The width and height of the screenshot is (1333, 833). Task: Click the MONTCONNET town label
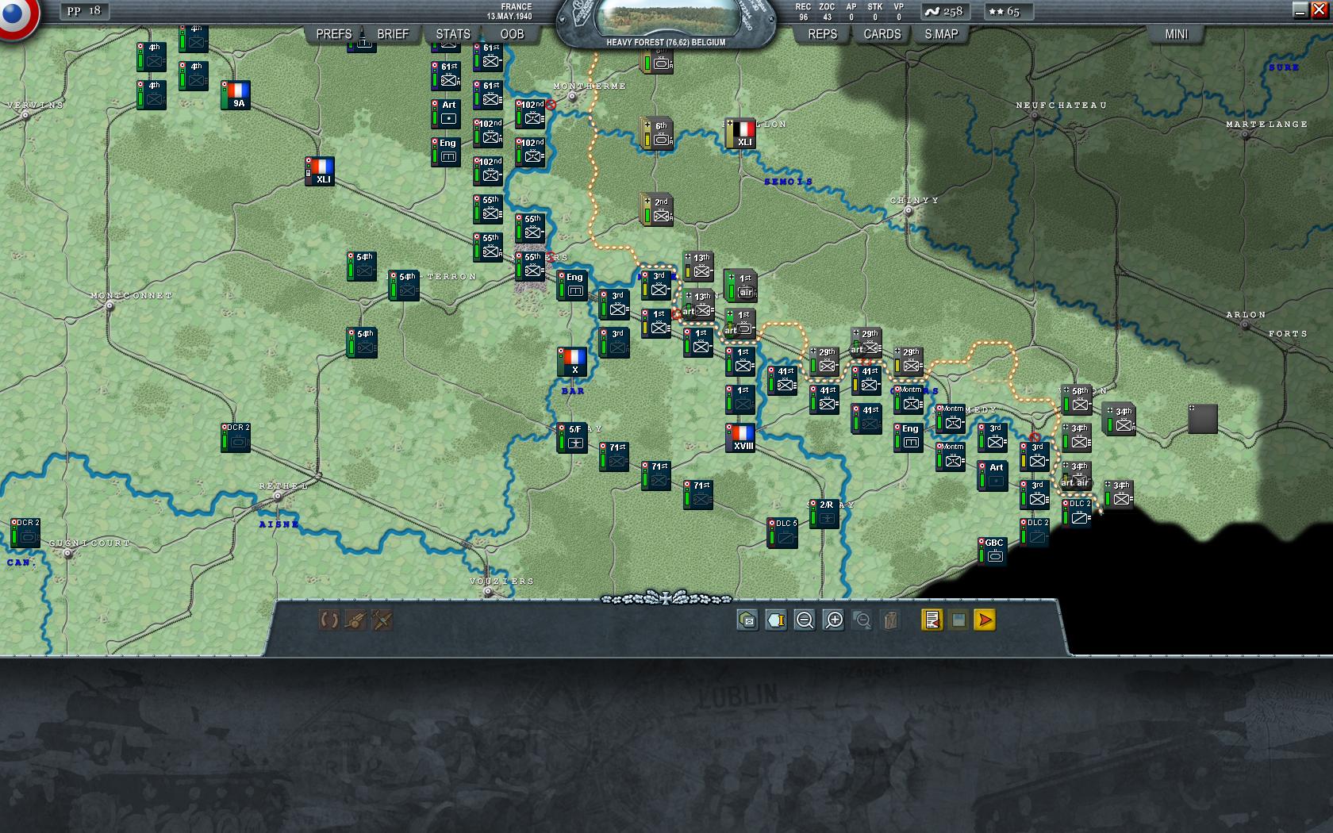[131, 295]
